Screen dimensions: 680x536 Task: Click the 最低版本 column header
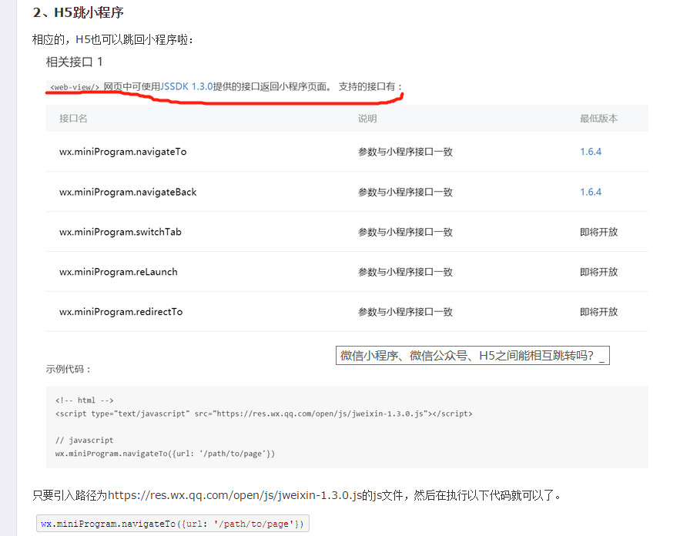click(x=599, y=119)
